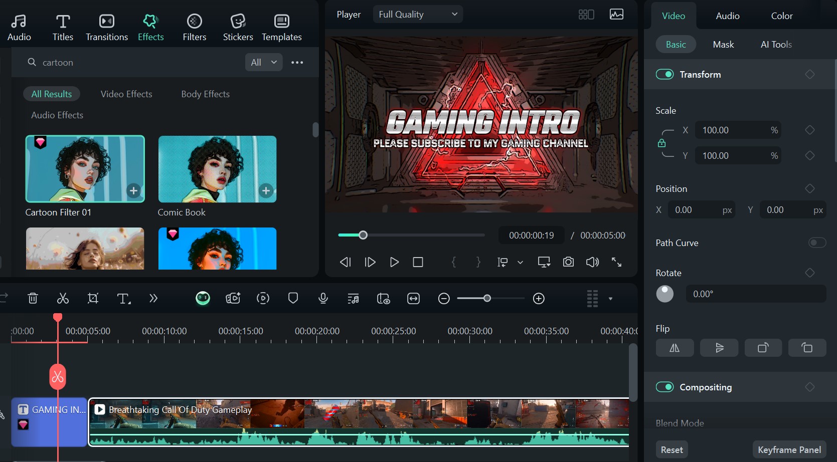Open the Transitions library
The width and height of the screenshot is (837, 462).
pyautogui.click(x=107, y=28)
